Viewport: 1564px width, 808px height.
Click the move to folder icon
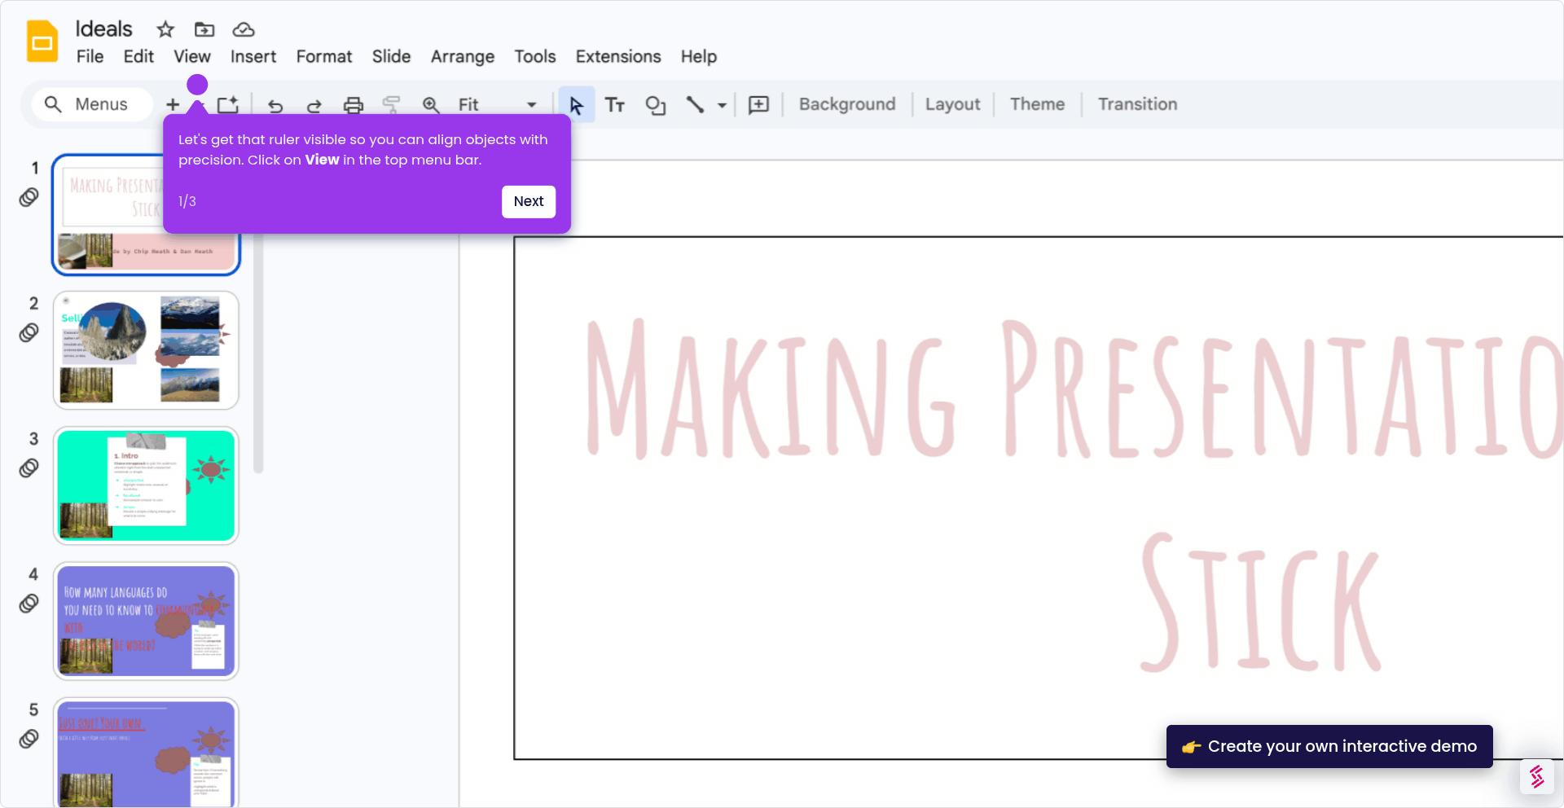(204, 29)
